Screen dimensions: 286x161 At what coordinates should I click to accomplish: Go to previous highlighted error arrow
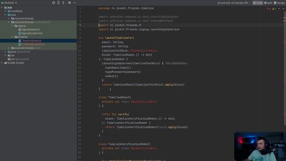point(279,8)
